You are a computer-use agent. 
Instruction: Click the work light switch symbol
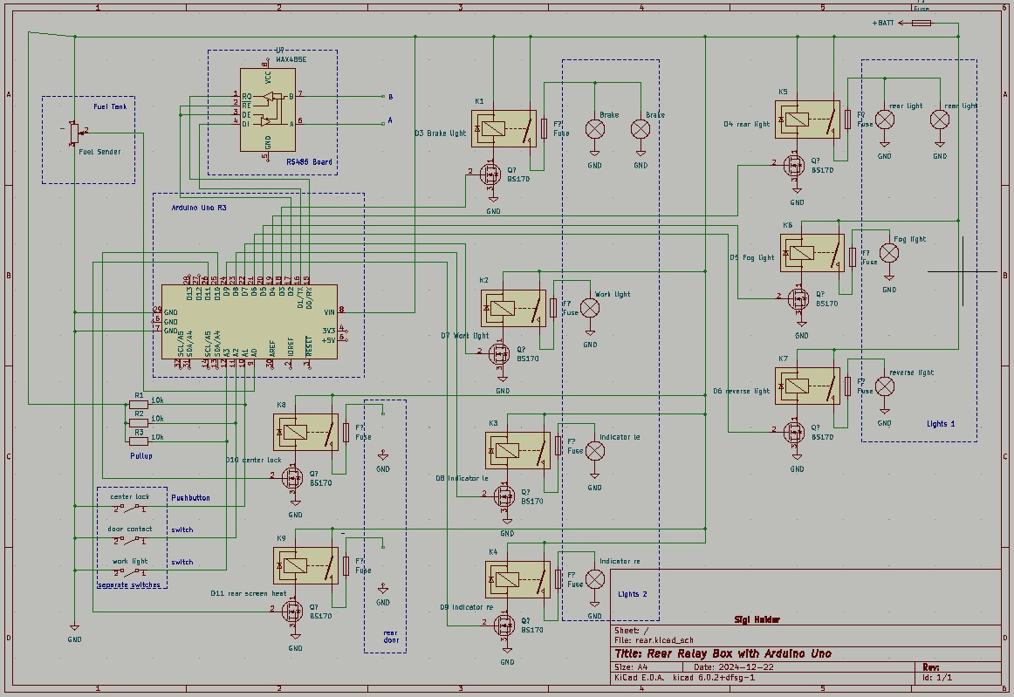[130, 572]
